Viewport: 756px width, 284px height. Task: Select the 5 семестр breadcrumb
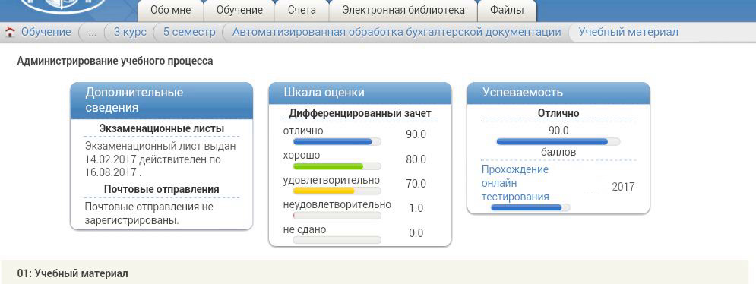189,33
